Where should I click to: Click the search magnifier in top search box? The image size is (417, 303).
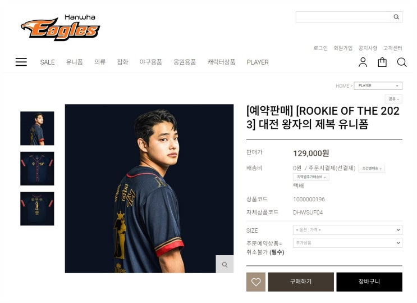pos(396,17)
